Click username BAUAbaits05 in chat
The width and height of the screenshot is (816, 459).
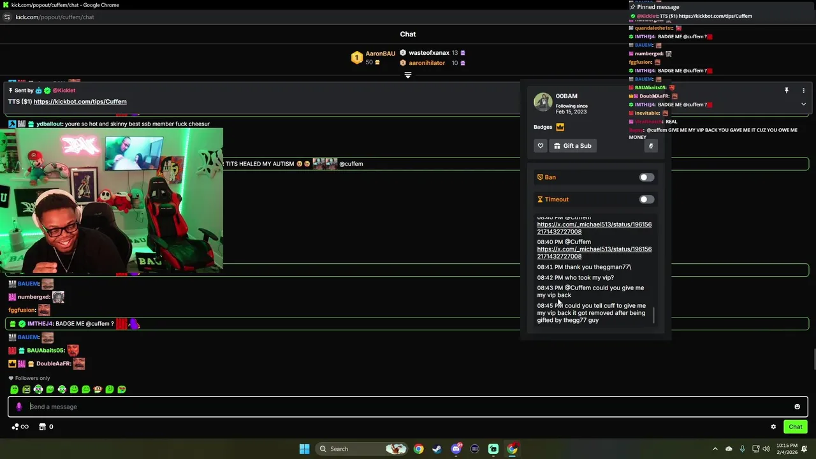(45, 351)
